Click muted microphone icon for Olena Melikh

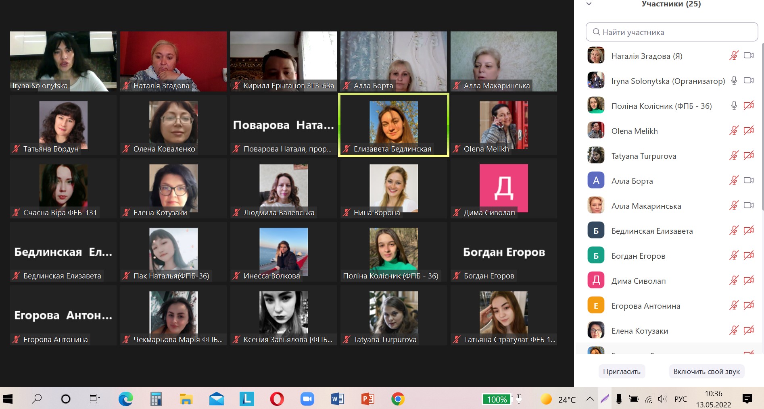[x=734, y=131]
